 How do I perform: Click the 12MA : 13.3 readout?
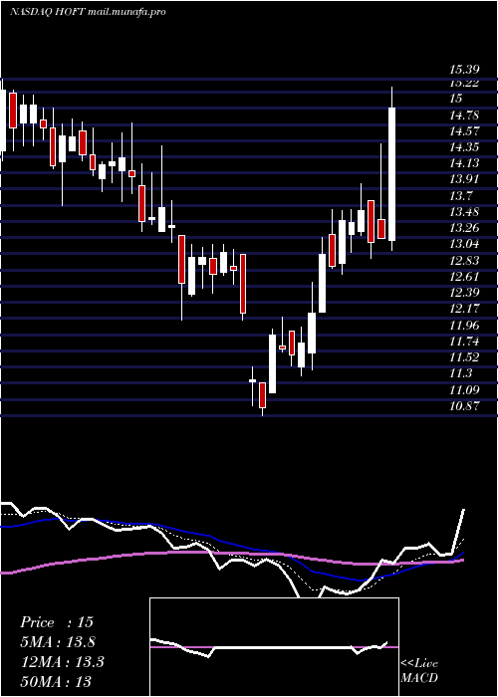tap(62, 662)
